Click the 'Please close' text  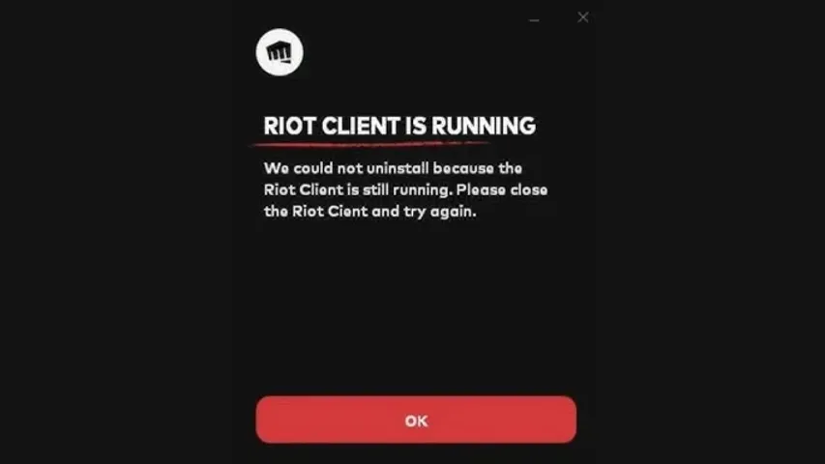pyautogui.click(x=502, y=189)
